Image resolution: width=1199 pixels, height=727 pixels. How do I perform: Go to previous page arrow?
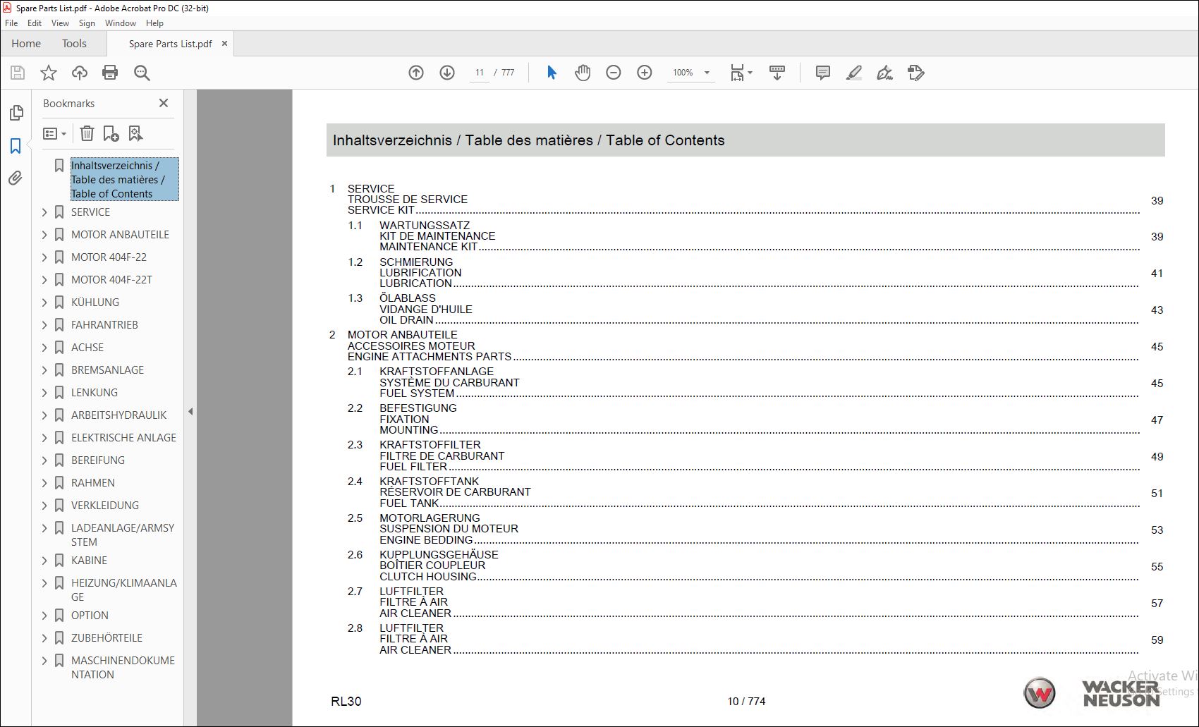pos(416,73)
